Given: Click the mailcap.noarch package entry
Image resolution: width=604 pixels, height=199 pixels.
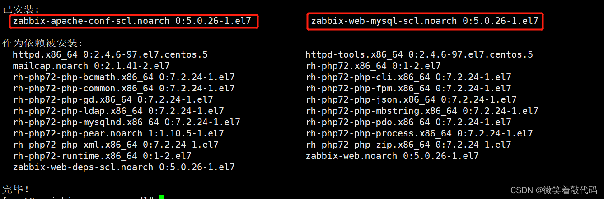Looking at the screenshot, I should pos(97,66).
